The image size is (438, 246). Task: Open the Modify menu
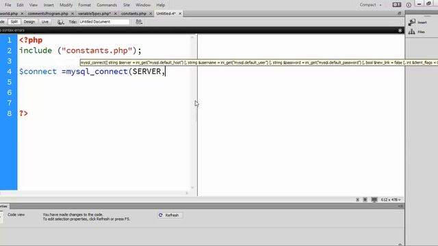click(66, 5)
